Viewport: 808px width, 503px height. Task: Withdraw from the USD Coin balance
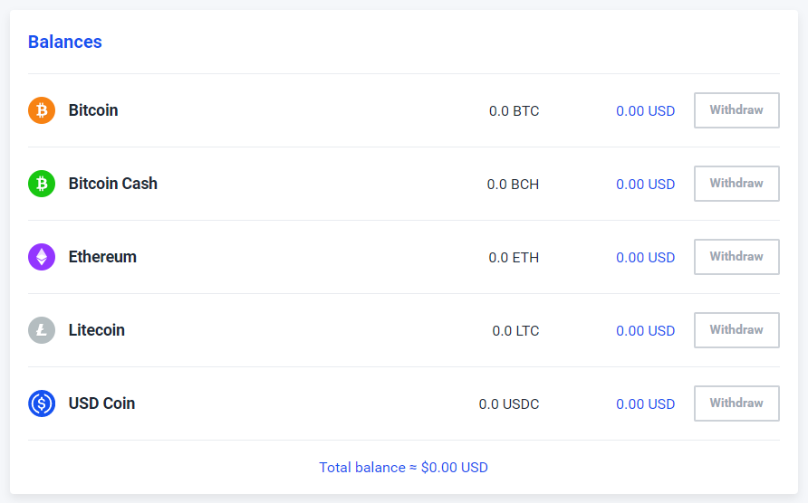click(x=736, y=403)
